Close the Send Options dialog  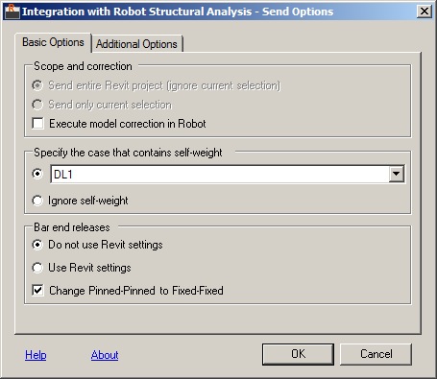click(x=425, y=12)
